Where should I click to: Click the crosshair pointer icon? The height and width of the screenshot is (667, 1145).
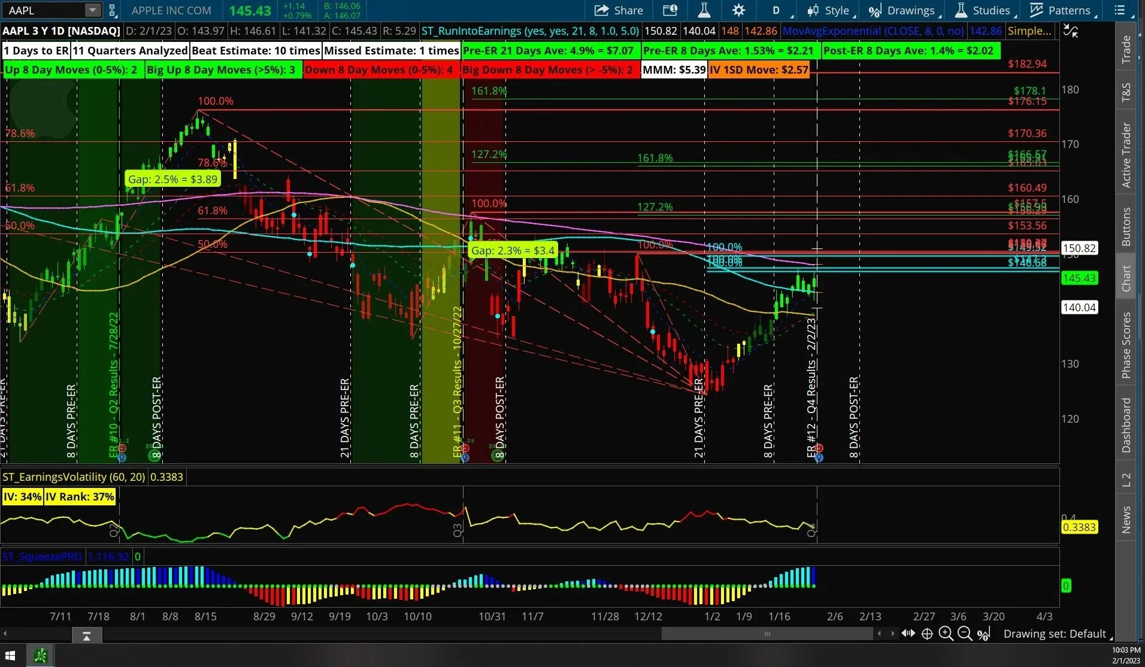tap(927, 633)
